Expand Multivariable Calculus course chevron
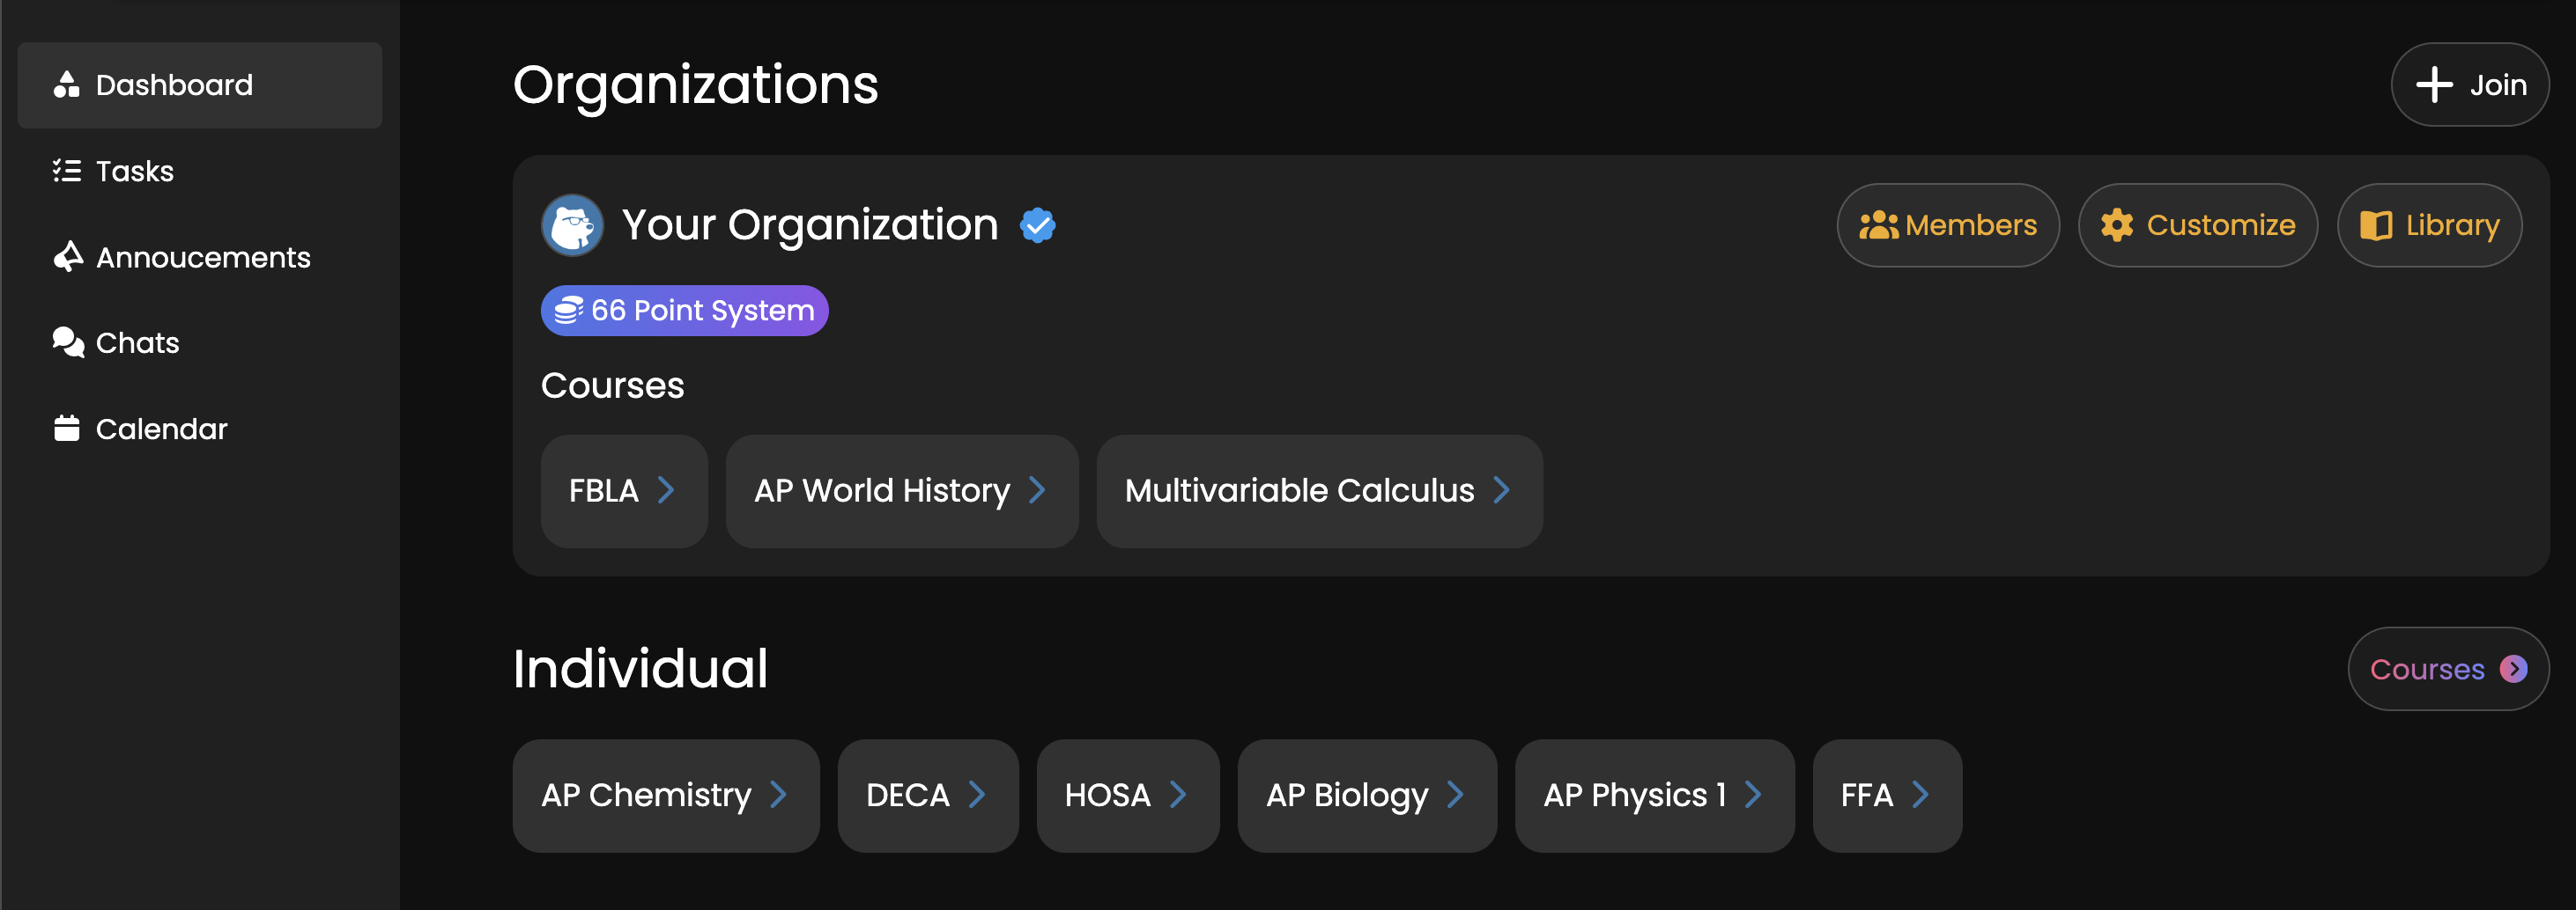Image resolution: width=2576 pixels, height=910 pixels. 1501,490
